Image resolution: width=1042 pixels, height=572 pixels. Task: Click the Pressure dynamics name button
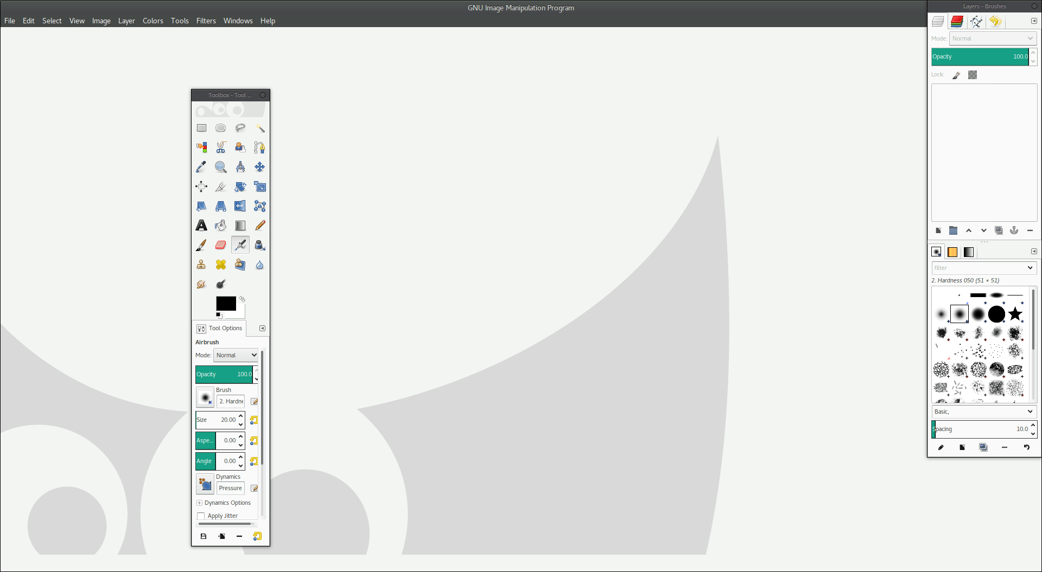pyautogui.click(x=230, y=488)
